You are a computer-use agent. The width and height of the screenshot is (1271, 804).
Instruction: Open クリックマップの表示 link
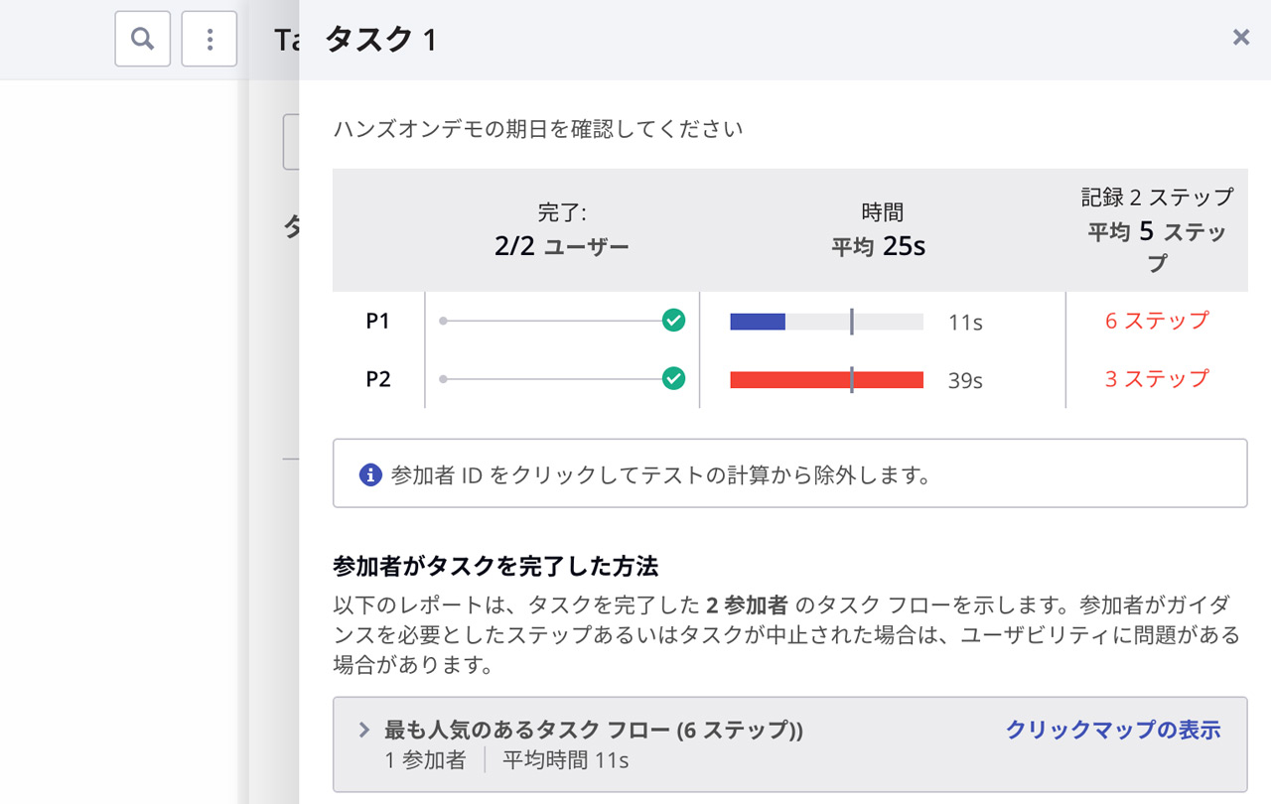click(x=1112, y=731)
